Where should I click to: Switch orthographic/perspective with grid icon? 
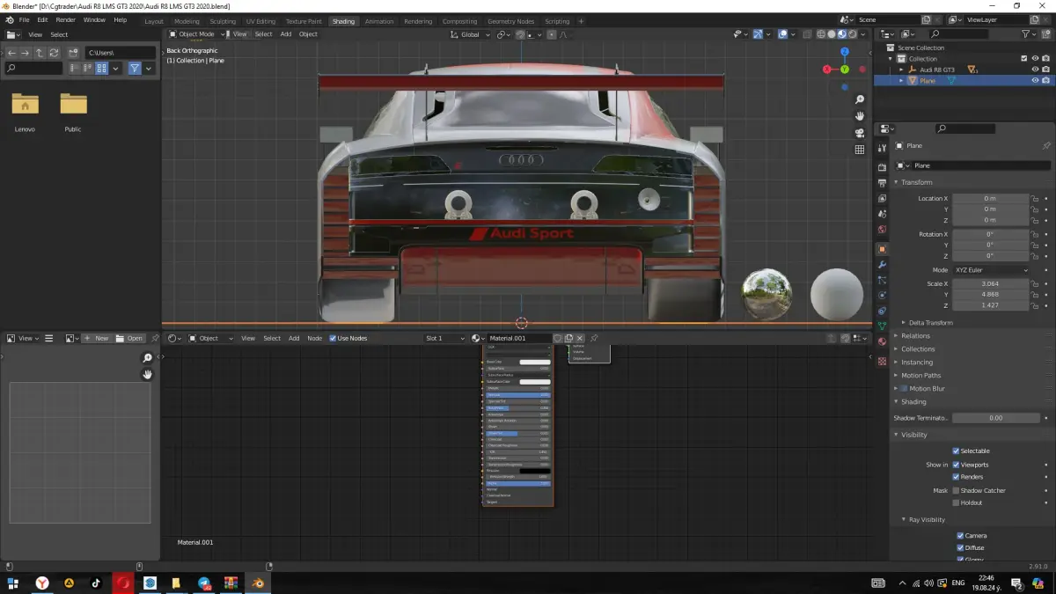(x=860, y=150)
